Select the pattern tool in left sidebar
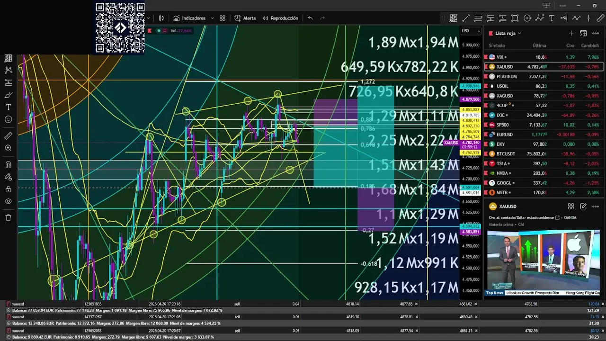 pyautogui.click(x=8, y=70)
